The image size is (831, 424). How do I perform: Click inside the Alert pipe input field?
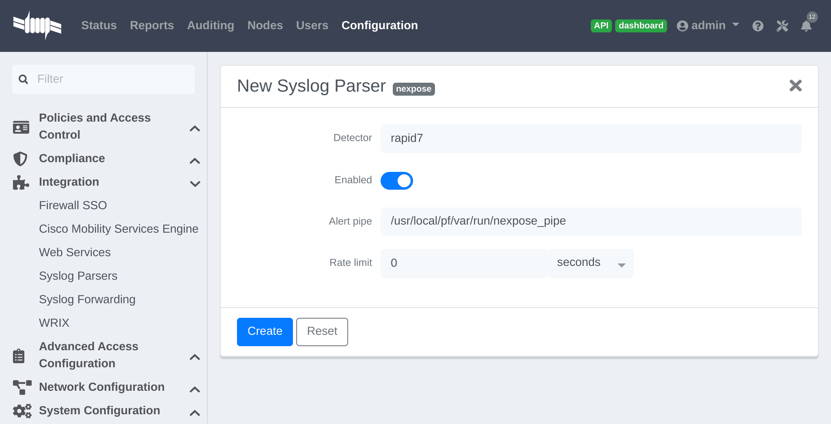[x=590, y=221]
